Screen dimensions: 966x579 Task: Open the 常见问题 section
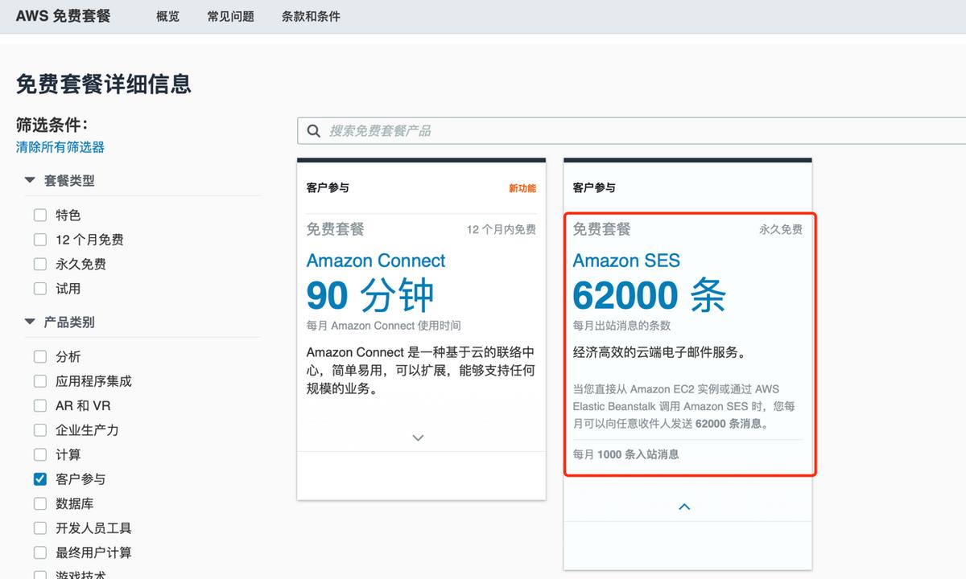tap(230, 16)
